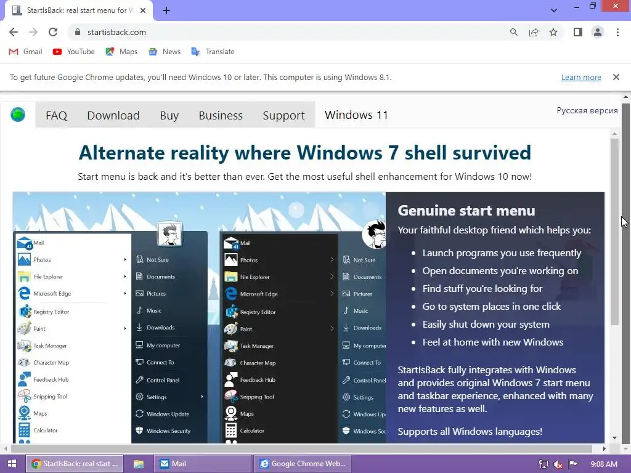Click the lock icon in address bar
The width and height of the screenshot is (631, 473).
point(78,32)
